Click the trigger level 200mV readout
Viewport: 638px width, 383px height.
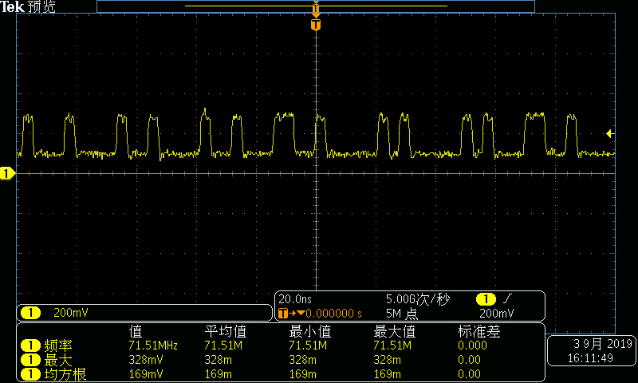pos(496,314)
